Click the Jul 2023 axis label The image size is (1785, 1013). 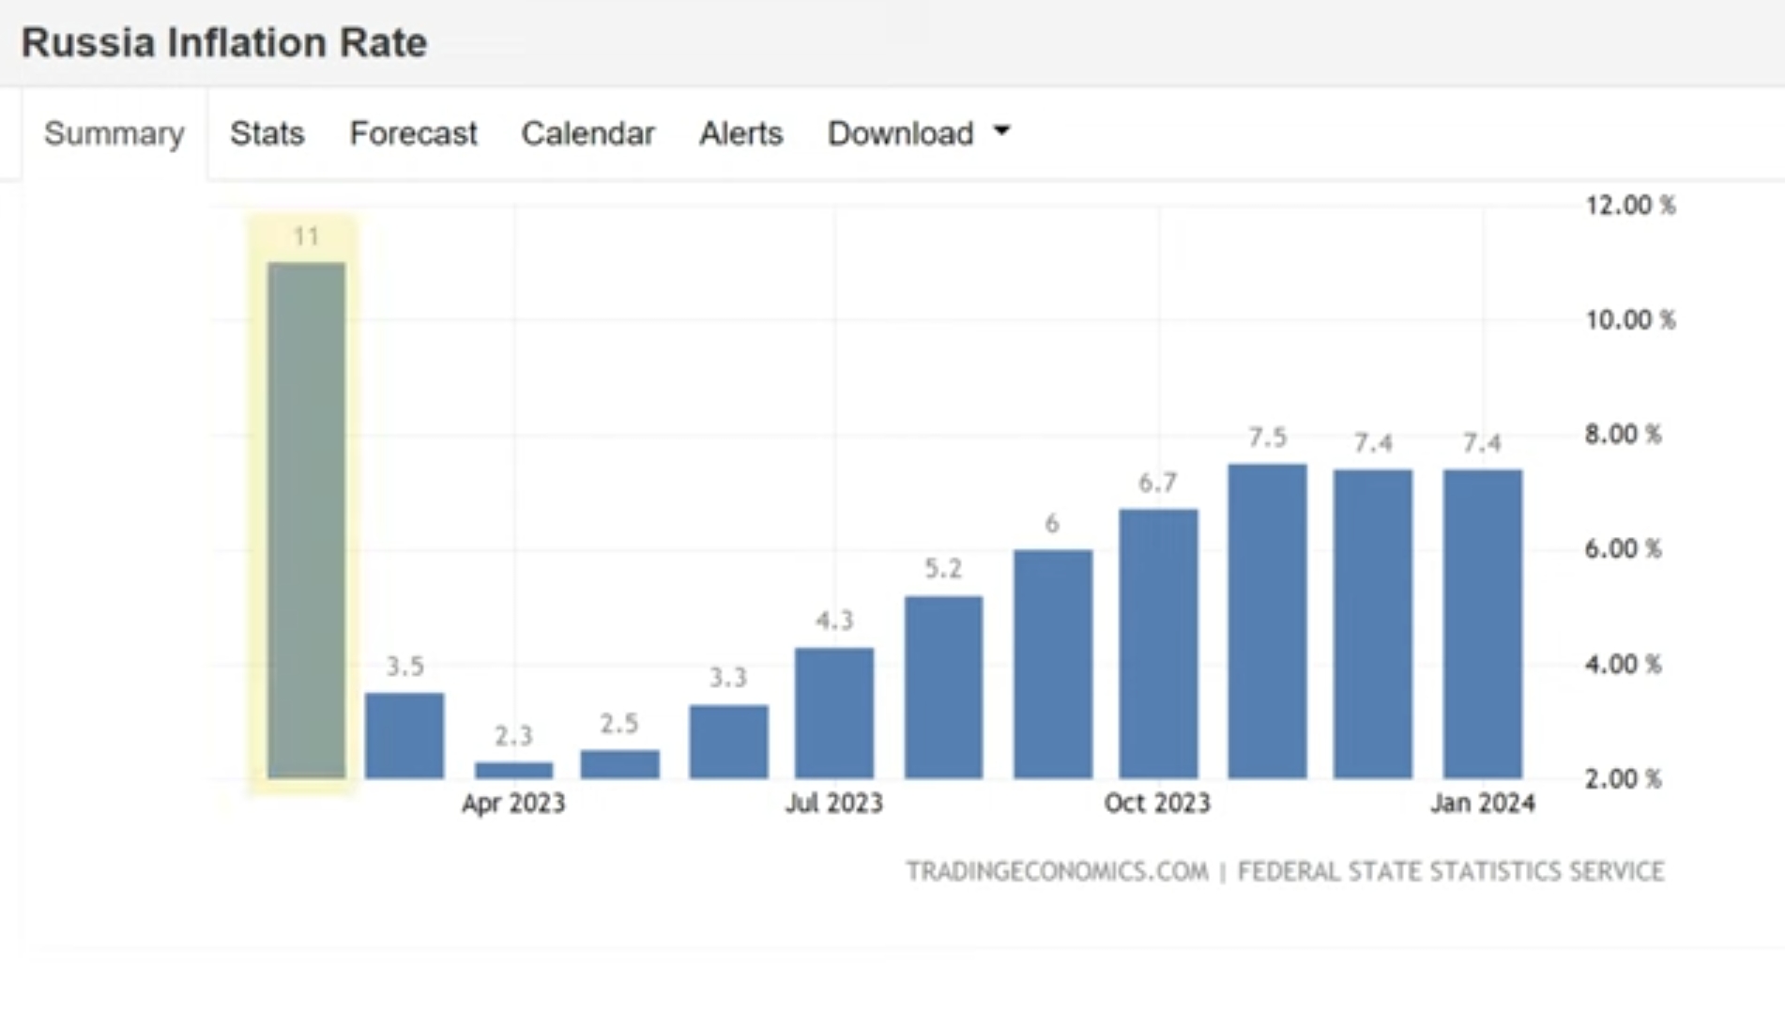[x=834, y=804]
